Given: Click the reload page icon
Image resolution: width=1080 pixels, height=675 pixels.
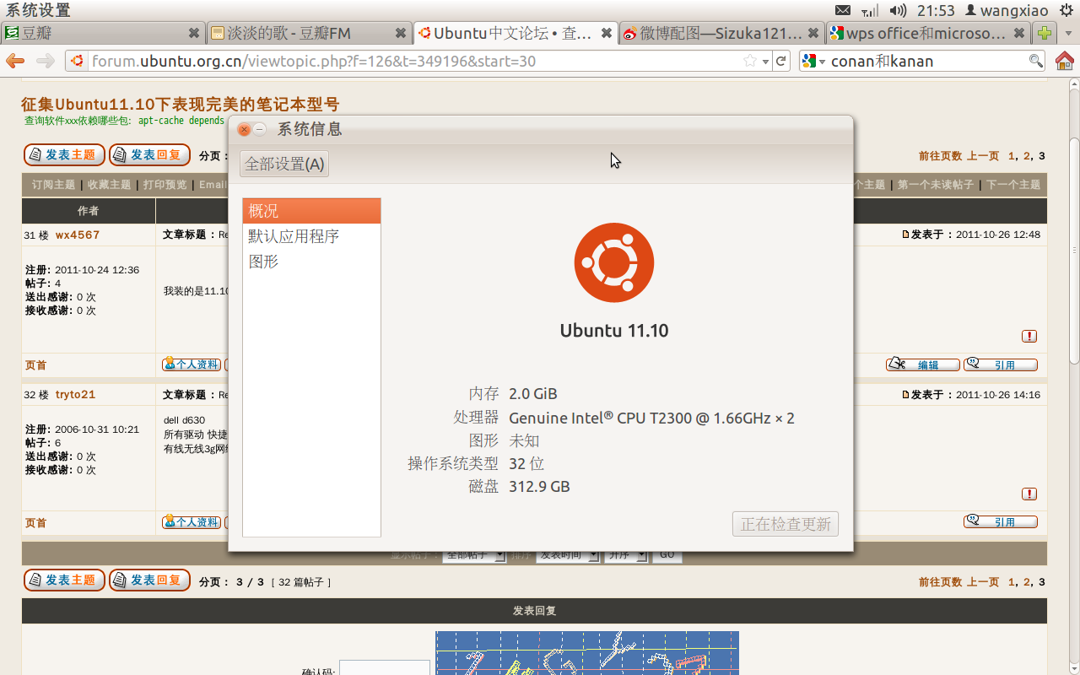Looking at the screenshot, I should (x=781, y=61).
